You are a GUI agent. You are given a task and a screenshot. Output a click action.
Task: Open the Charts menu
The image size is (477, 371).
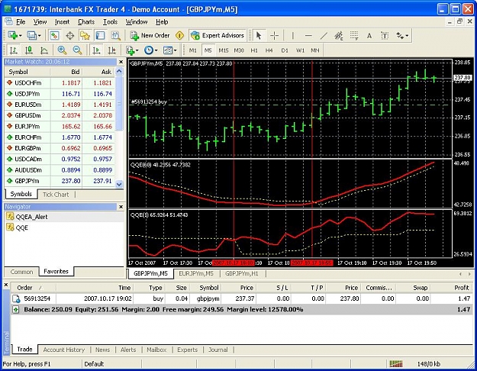click(86, 22)
